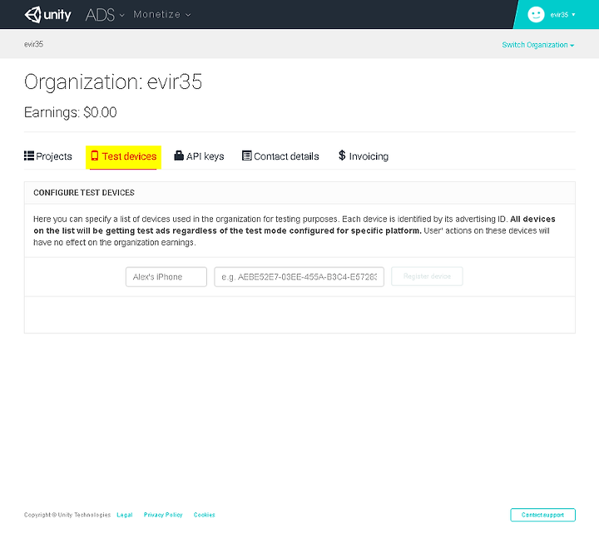Open the Legal footer link
The image size is (599, 539).
coord(125,515)
